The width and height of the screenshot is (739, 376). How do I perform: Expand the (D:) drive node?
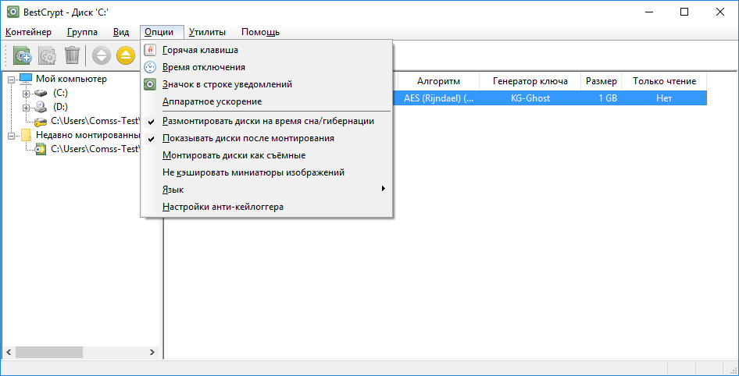[27, 108]
